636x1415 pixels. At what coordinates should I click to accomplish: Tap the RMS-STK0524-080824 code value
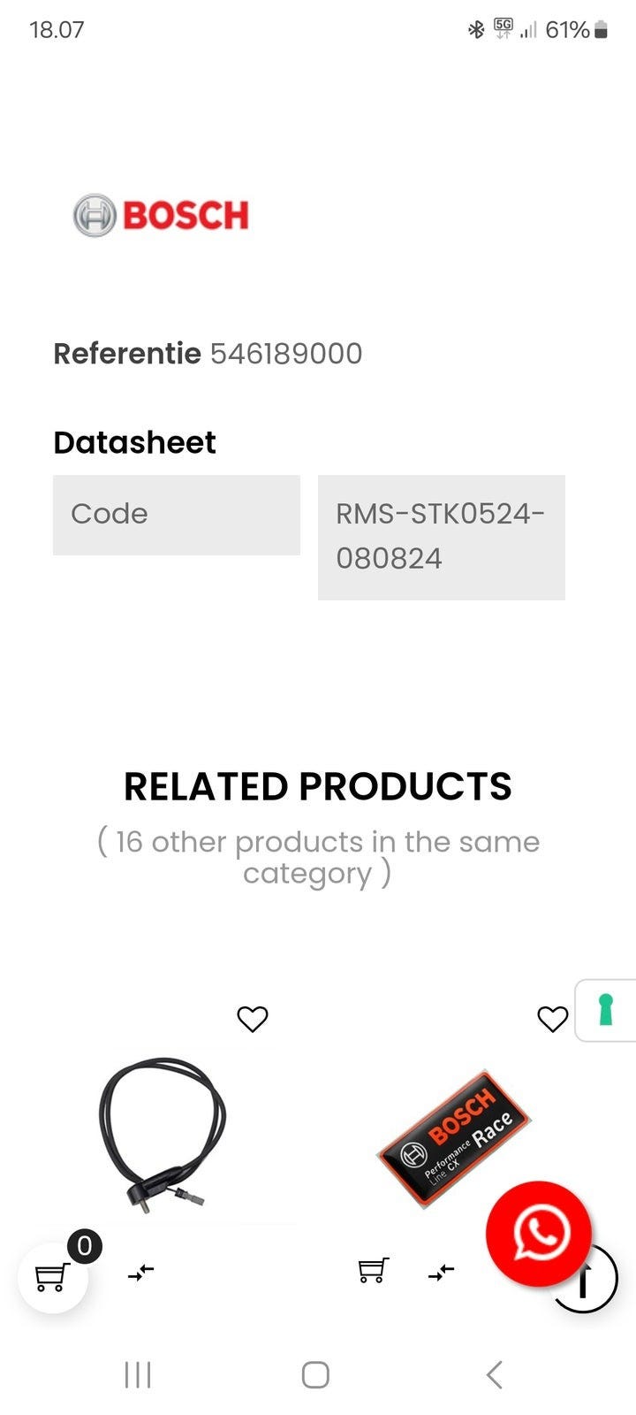coord(441,536)
